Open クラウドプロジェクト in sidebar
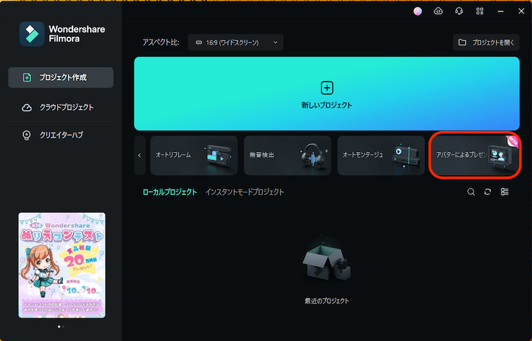The image size is (532, 341). [x=61, y=108]
